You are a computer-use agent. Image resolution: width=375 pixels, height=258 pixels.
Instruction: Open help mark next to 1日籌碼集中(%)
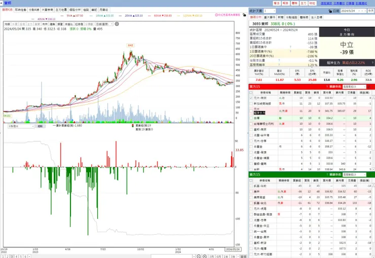(290, 51)
